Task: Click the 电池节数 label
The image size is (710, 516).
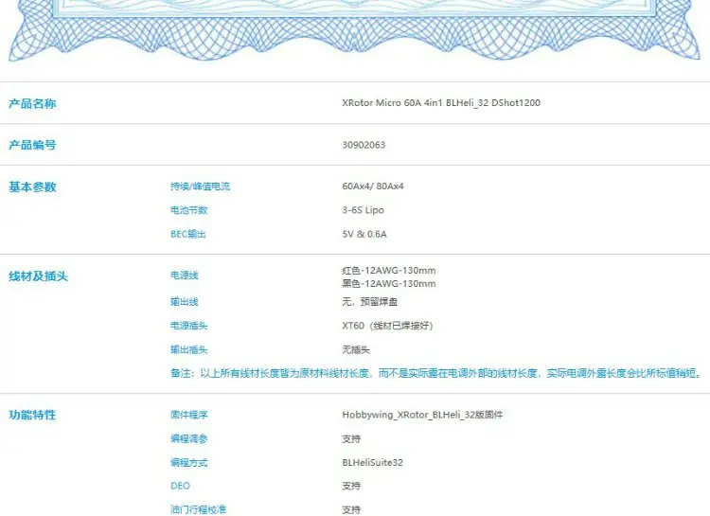Action: point(188,210)
